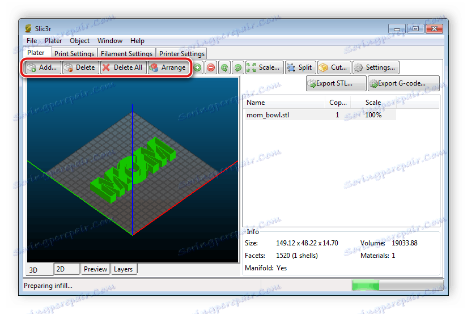Screen dimensions: 467x314
Task: Click Export G-code... button
Action: click(x=404, y=83)
